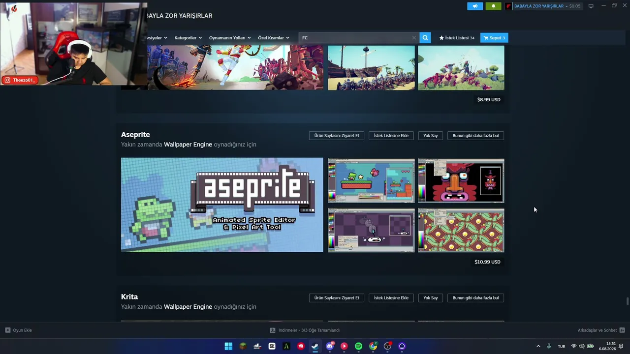Clear the store search text
This screenshot has width=630, height=354.
[x=414, y=38]
